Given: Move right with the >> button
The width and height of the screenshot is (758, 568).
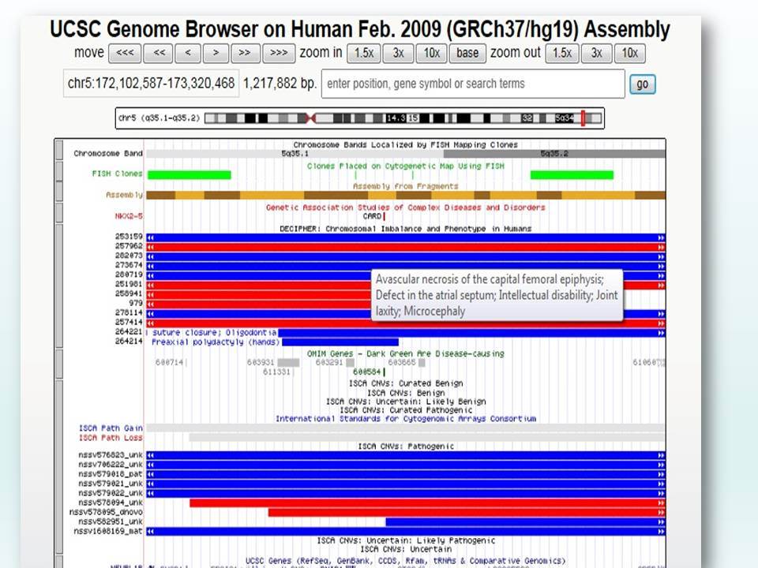Looking at the screenshot, I should [245, 53].
